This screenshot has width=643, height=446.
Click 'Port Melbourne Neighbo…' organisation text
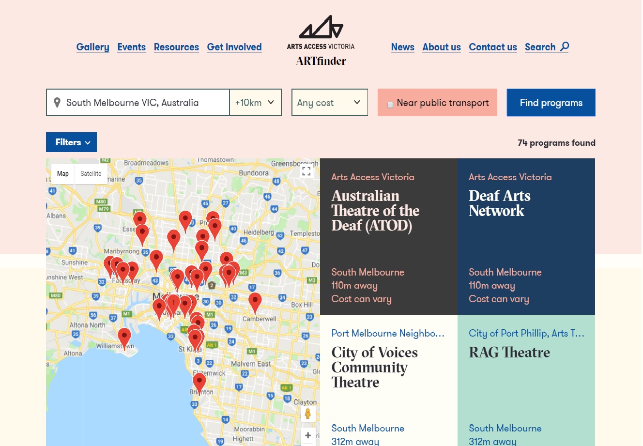tap(388, 333)
